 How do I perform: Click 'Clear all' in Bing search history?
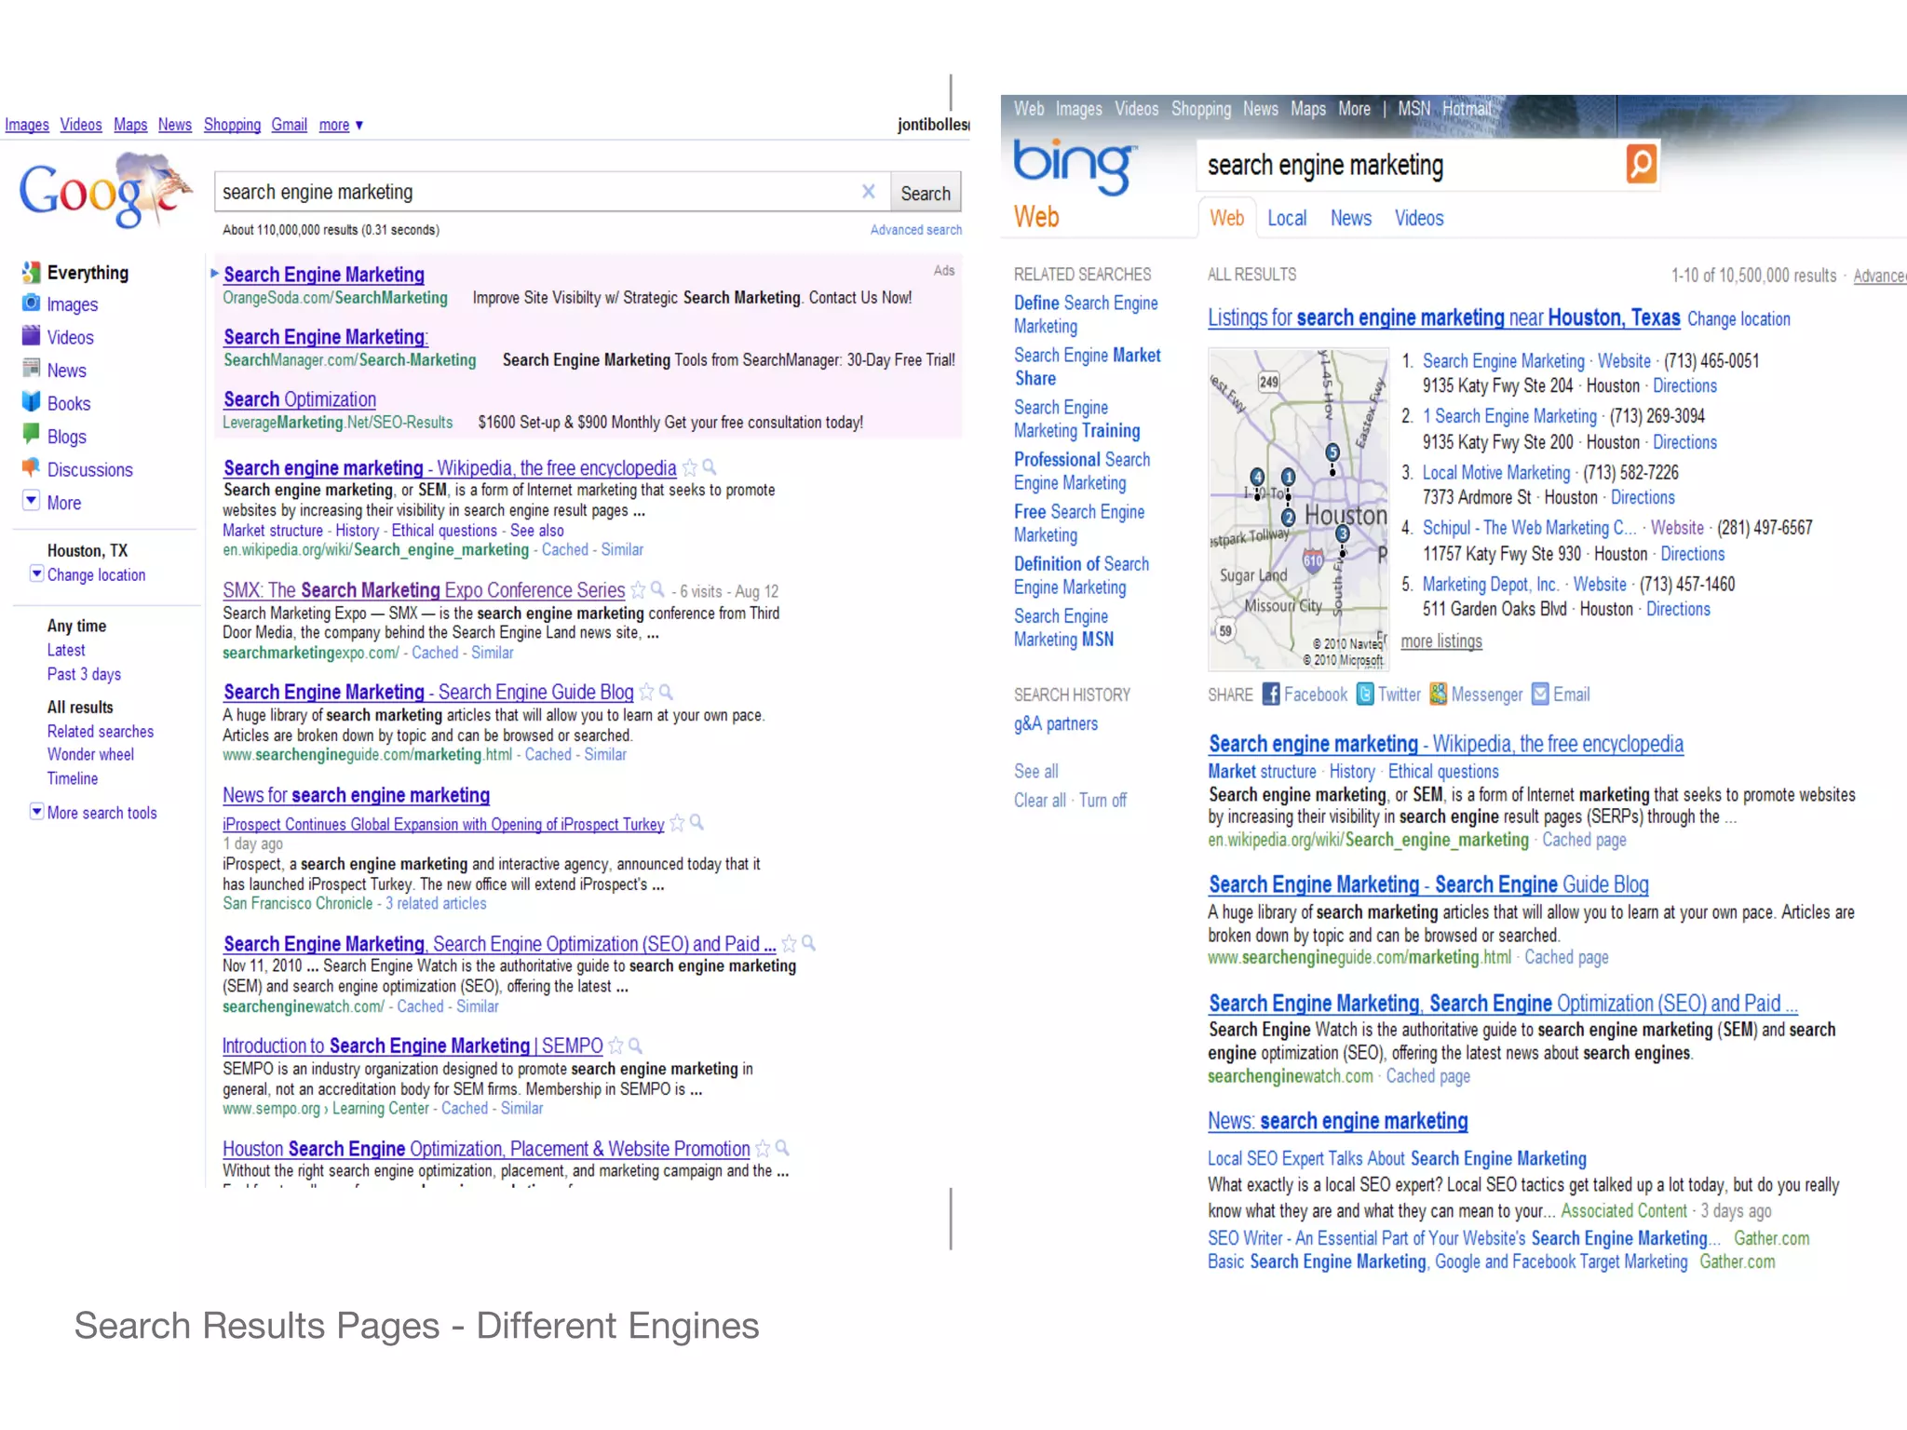point(1039,801)
